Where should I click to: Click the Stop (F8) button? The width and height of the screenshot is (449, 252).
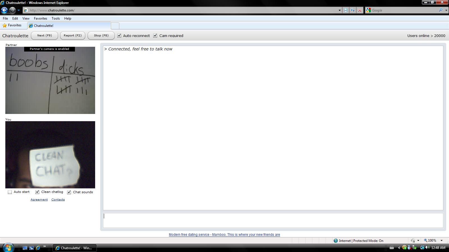(x=101, y=36)
